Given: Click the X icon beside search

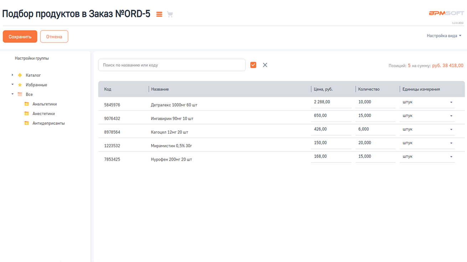Looking at the screenshot, I should tap(265, 65).
